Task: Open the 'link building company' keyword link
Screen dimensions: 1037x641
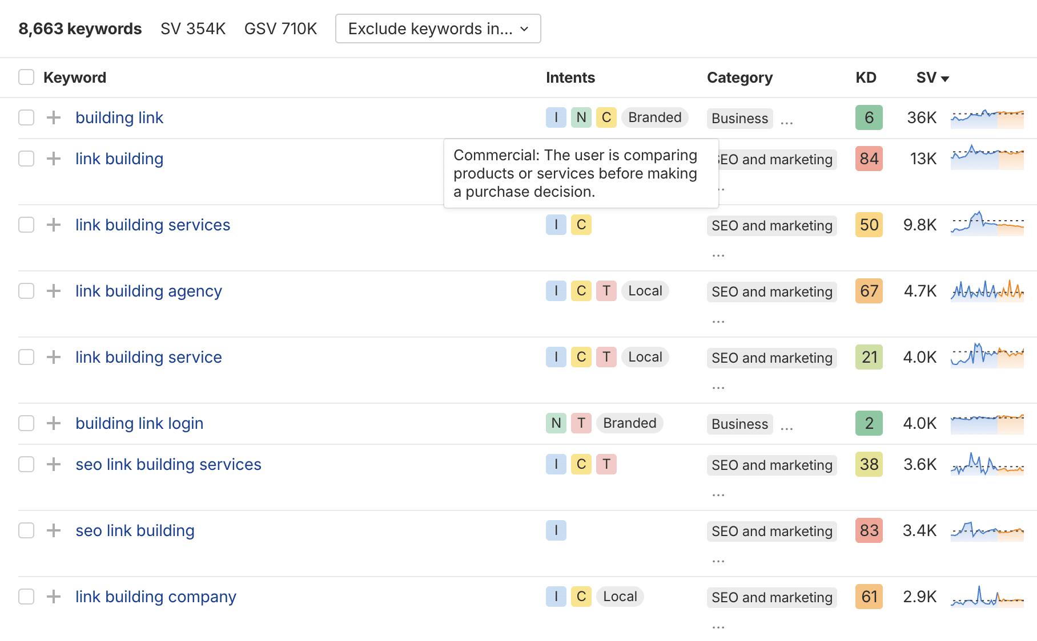Action: tap(156, 597)
